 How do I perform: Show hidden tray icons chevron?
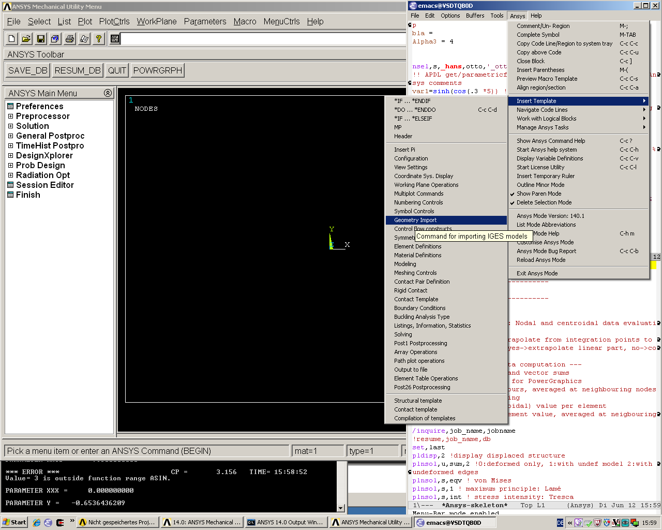coord(570,523)
